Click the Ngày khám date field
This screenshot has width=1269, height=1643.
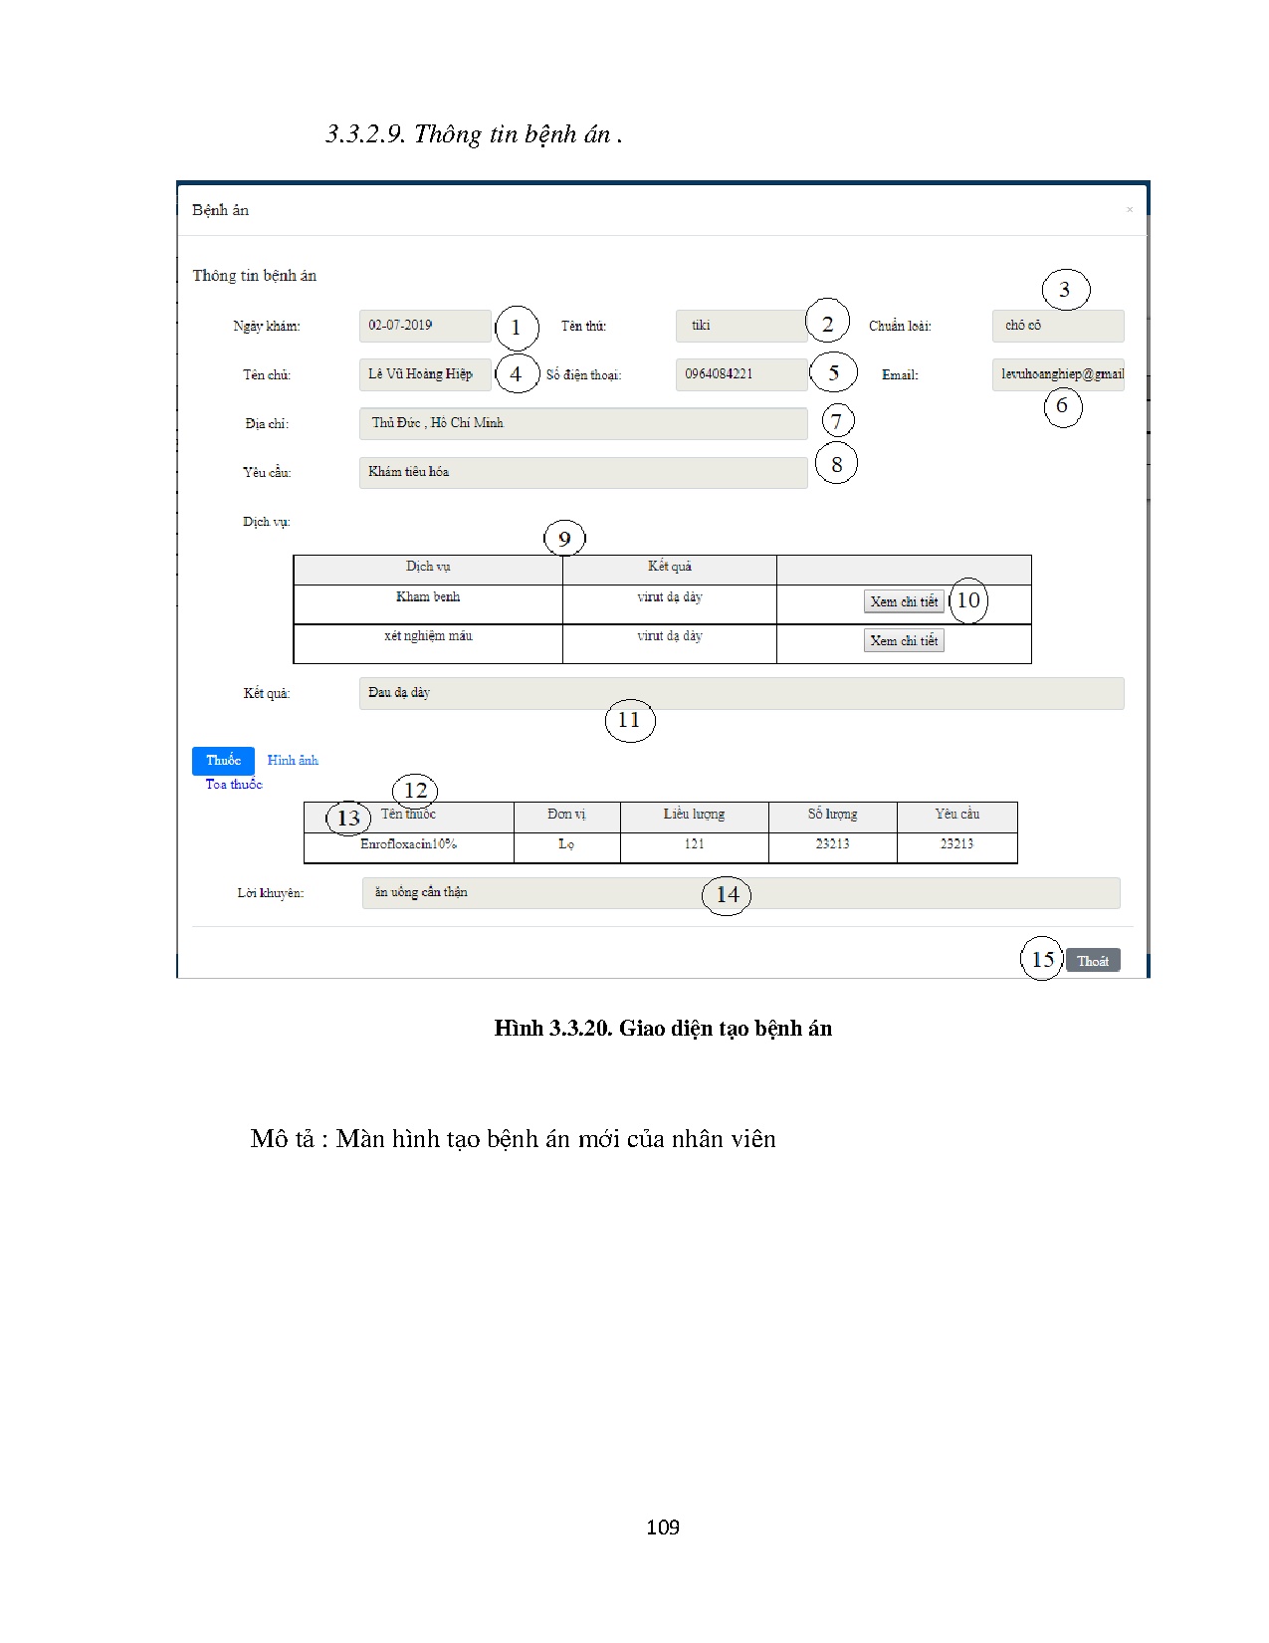(424, 326)
